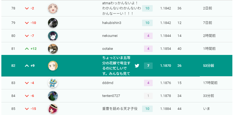Open the dddmd profile link
The width and height of the screenshot is (234, 115).
pos(108,83)
